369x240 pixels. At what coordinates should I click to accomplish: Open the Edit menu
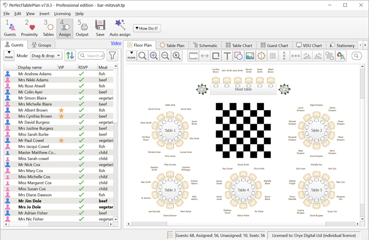click(x=18, y=14)
